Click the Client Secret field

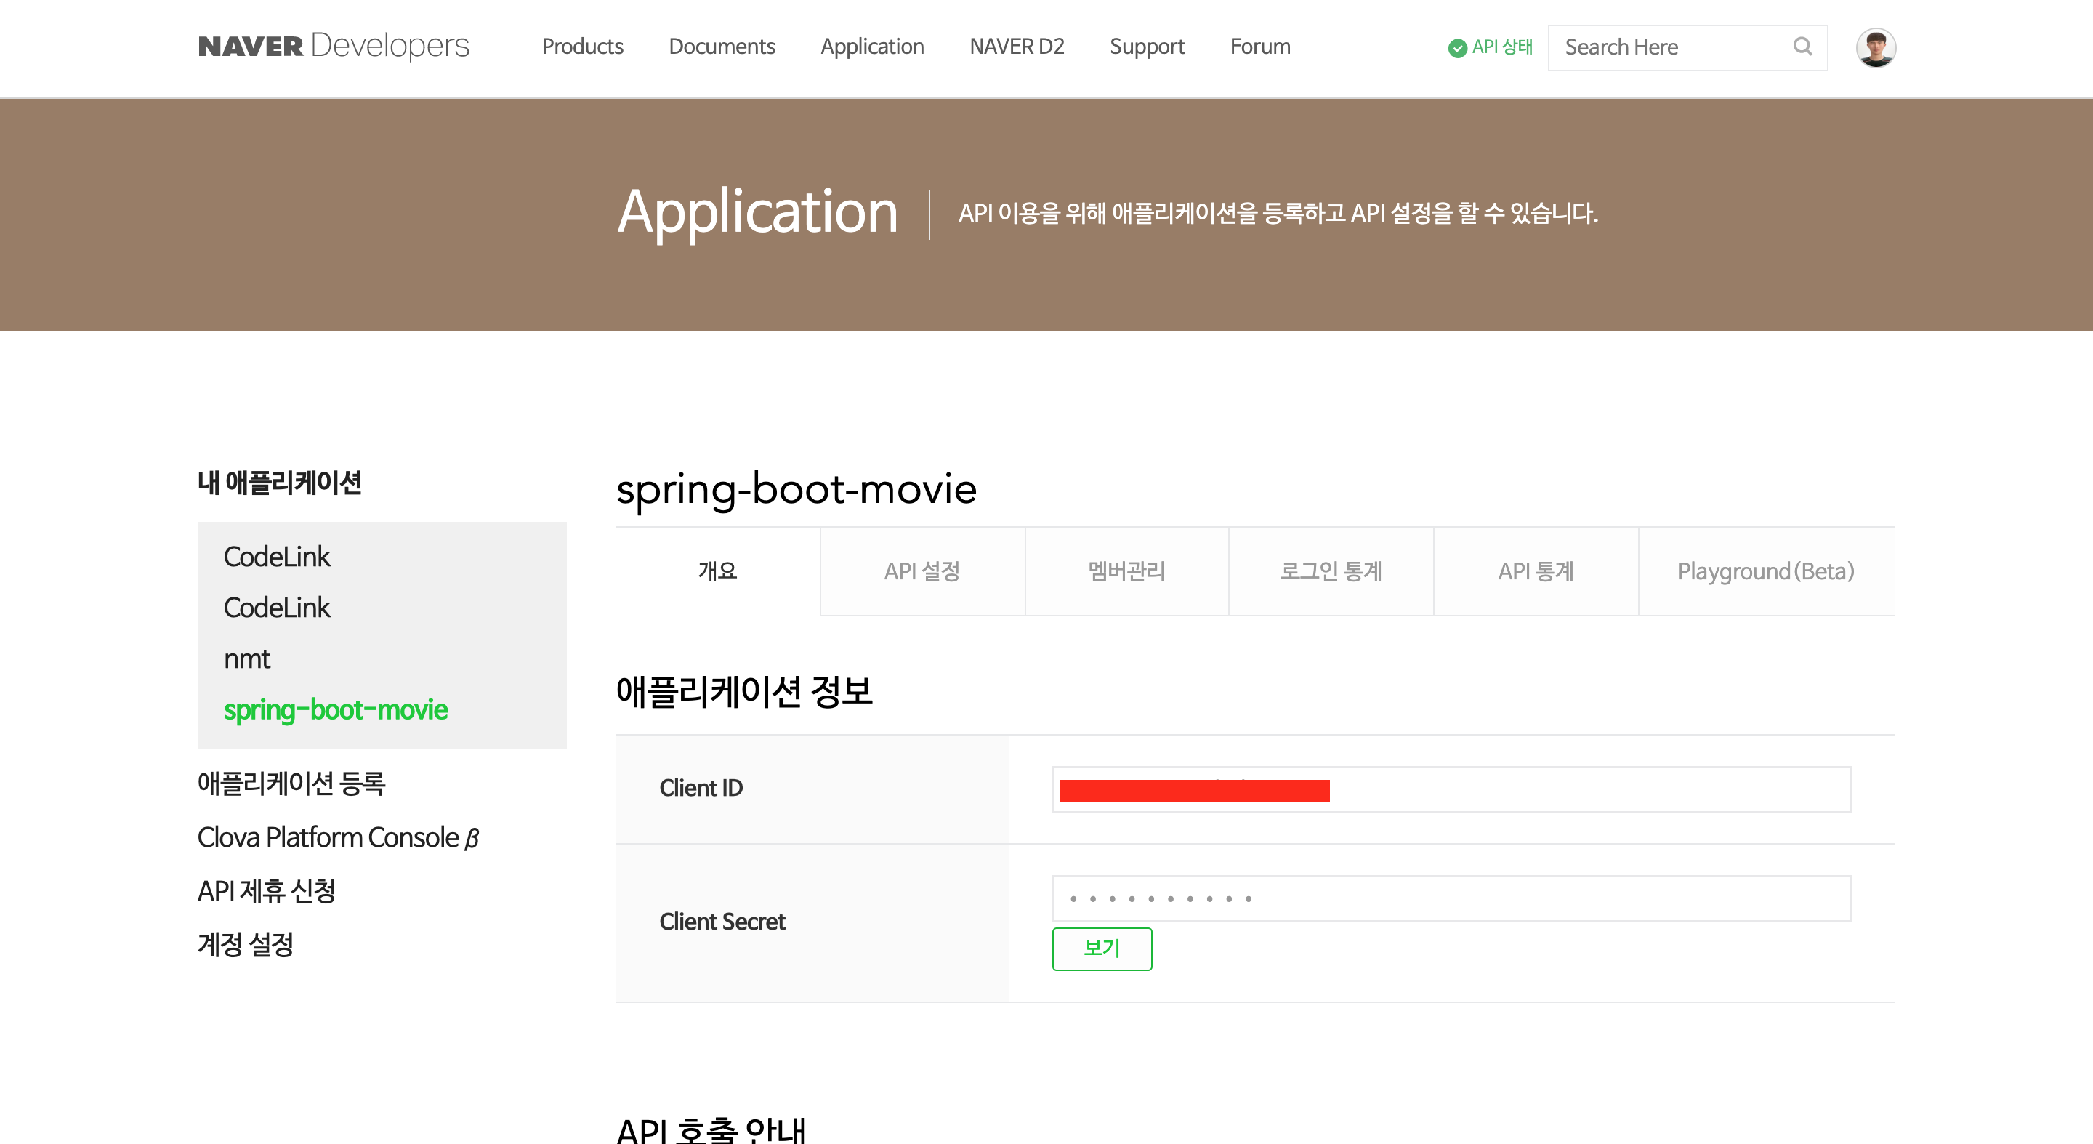point(1451,898)
